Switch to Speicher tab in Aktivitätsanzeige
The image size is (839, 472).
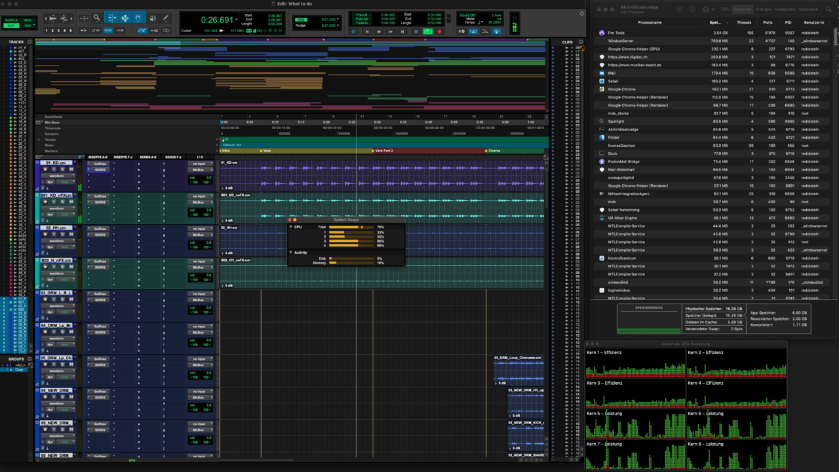tap(743, 9)
